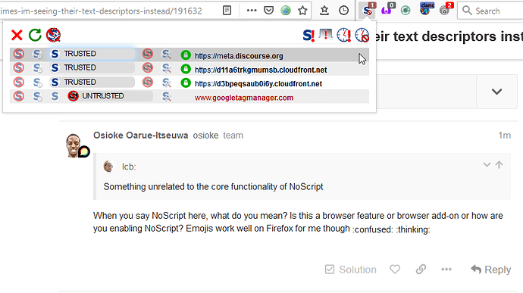Click NoScript extension toolbar button
The image size is (523, 293).
pos(368,10)
